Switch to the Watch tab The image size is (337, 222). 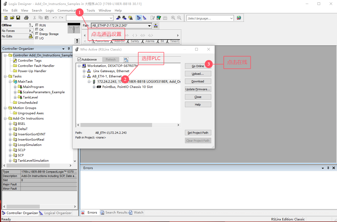tap(136, 213)
